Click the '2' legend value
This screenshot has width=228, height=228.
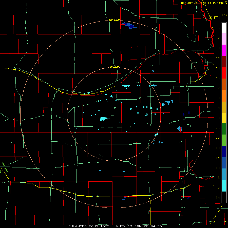pyautogui.click(x=219, y=188)
